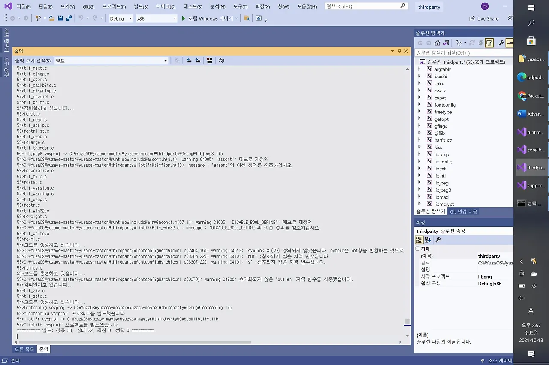
Task: Open the x86 platform dropdown
Action: pyautogui.click(x=156, y=18)
